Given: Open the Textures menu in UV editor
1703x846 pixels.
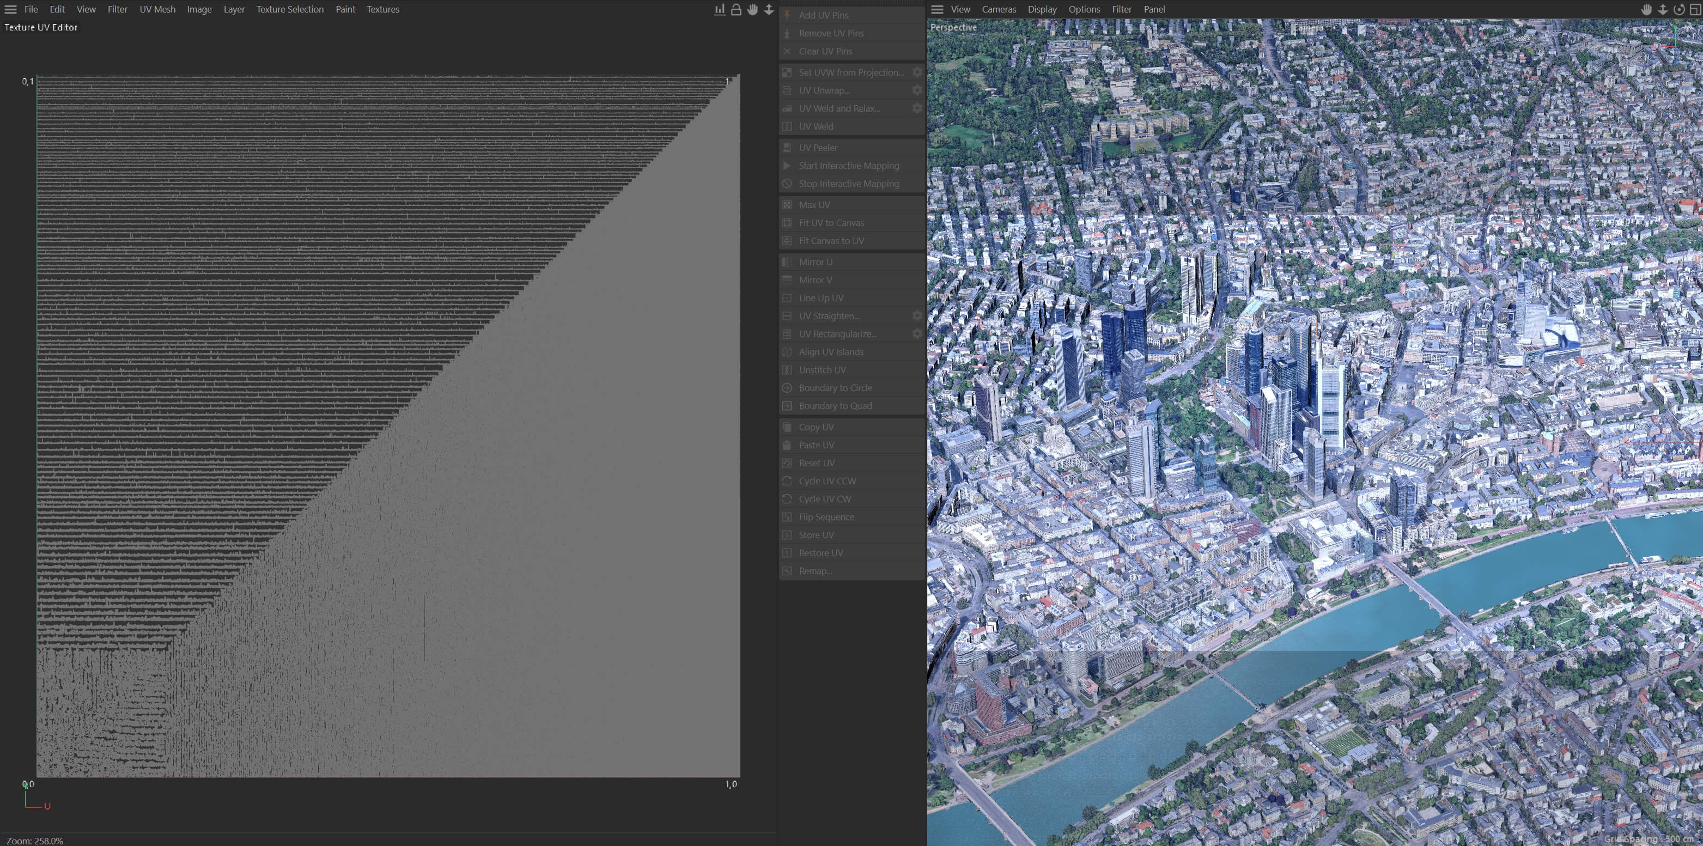Looking at the screenshot, I should tap(383, 9).
